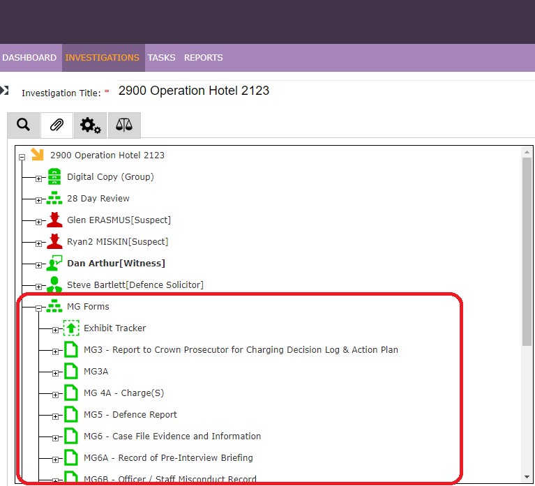Select Dan Arthur[Witness] label
This screenshot has height=486, width=535.
[116, 264]
